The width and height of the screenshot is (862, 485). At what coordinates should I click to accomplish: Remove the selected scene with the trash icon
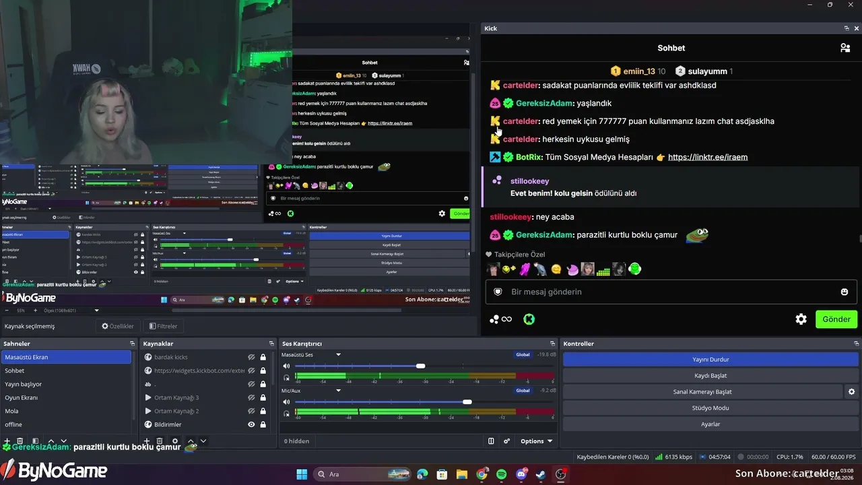(x=20, y=441)
